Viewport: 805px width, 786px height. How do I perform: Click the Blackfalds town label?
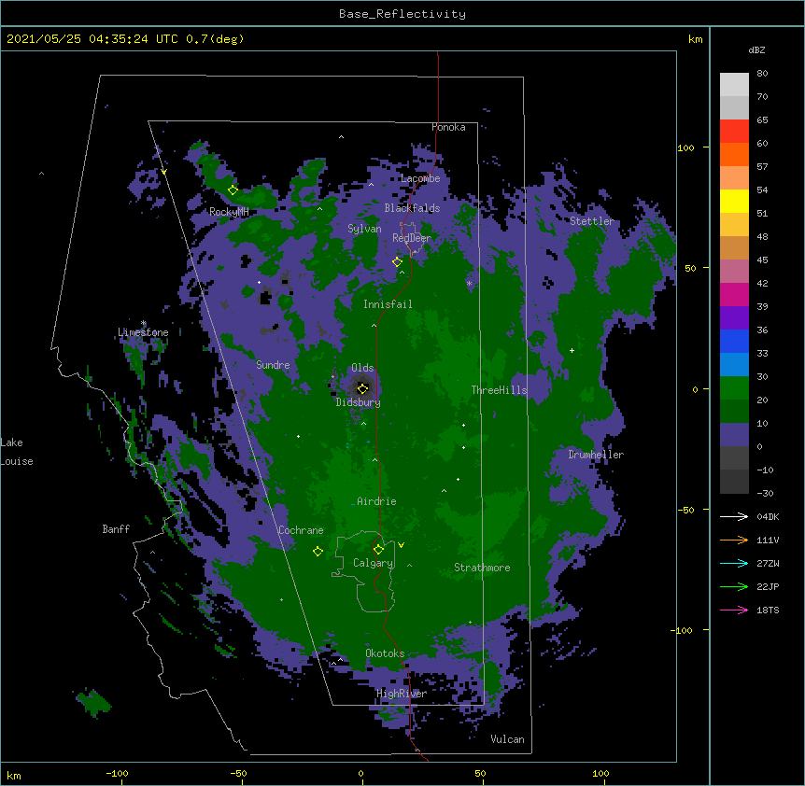(x=412, y=208)
